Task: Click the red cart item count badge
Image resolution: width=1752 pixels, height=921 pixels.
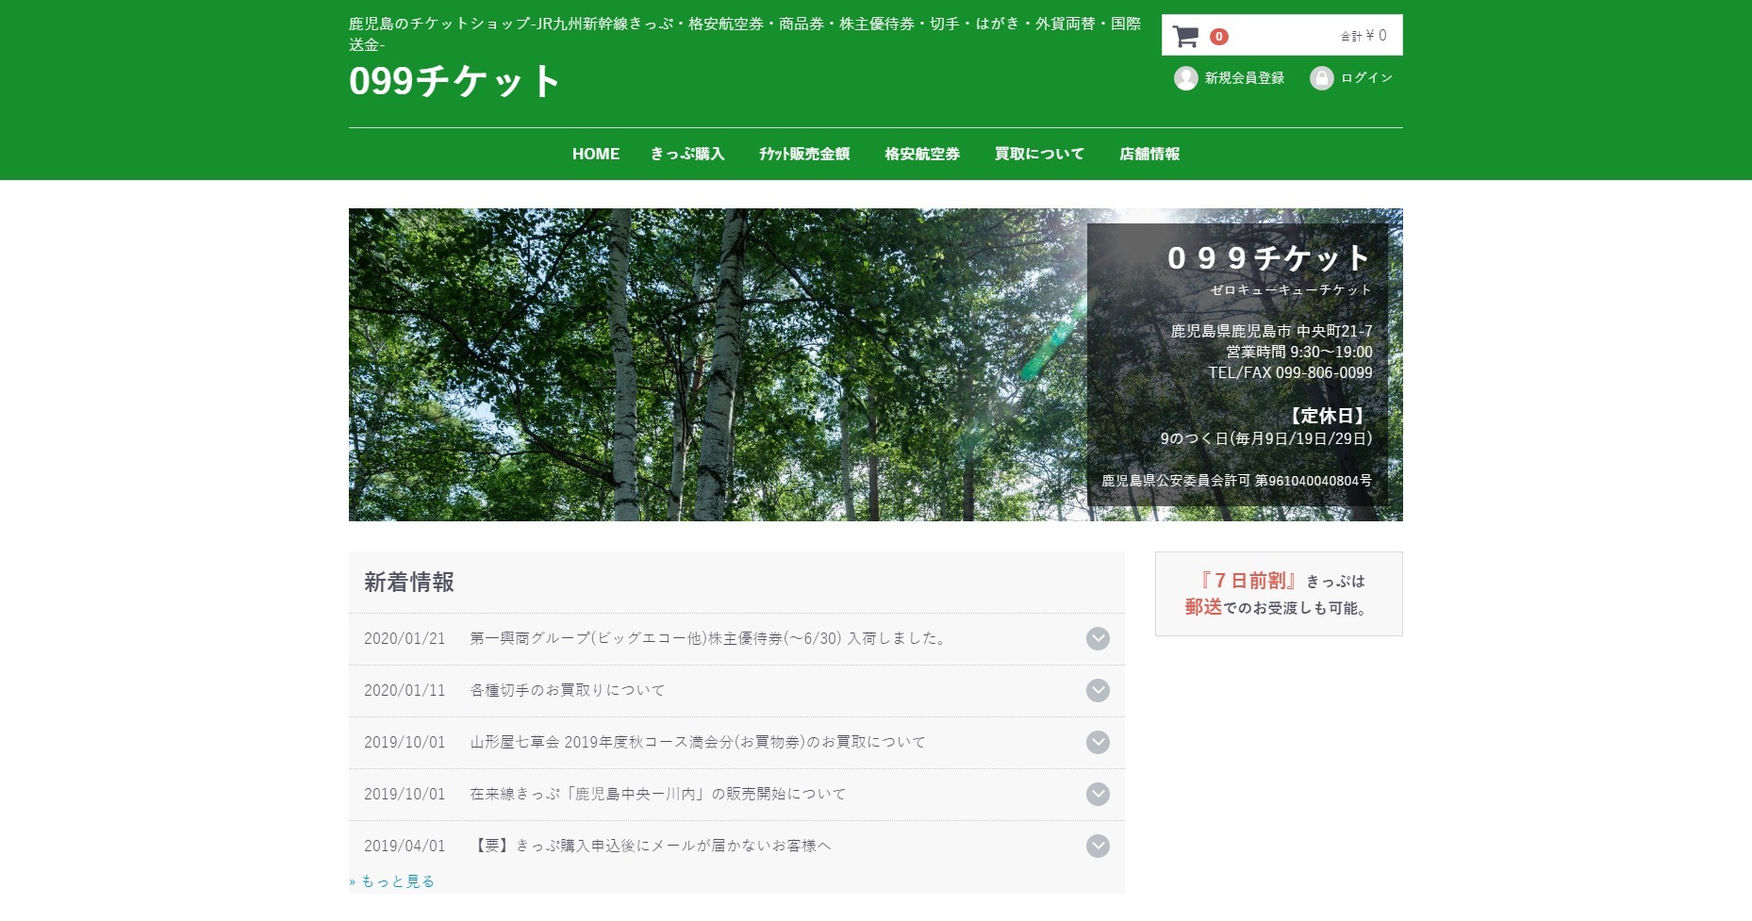Action: 1218,37
